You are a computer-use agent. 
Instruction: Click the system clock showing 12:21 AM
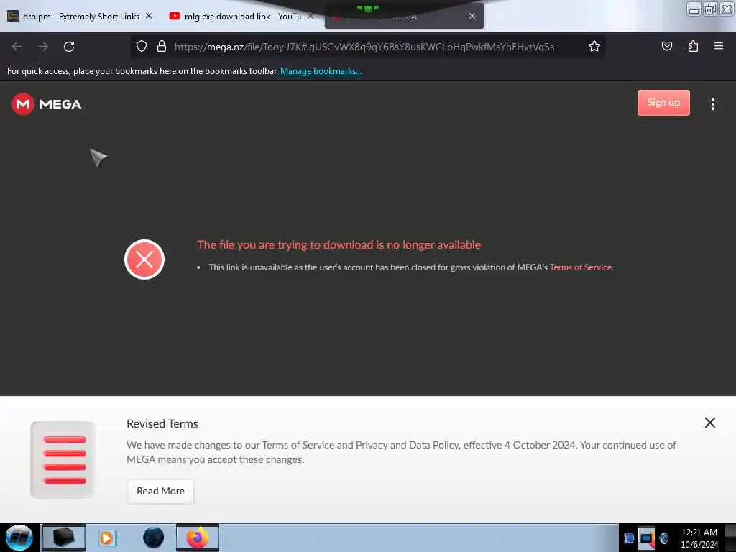coord(699,538)
